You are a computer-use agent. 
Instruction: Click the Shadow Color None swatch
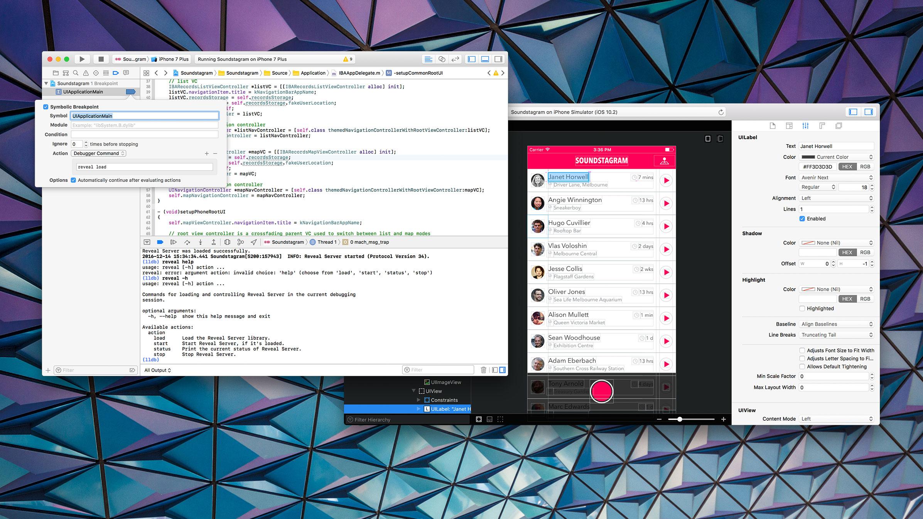[x=808, y=243]
